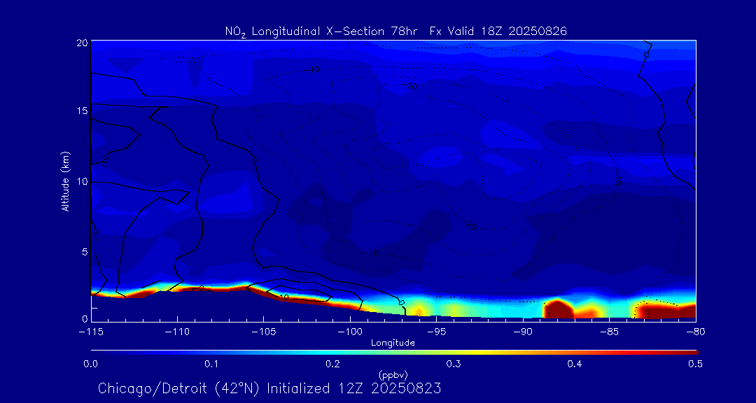Click longitude tick label "-105"

coord(263,332)
